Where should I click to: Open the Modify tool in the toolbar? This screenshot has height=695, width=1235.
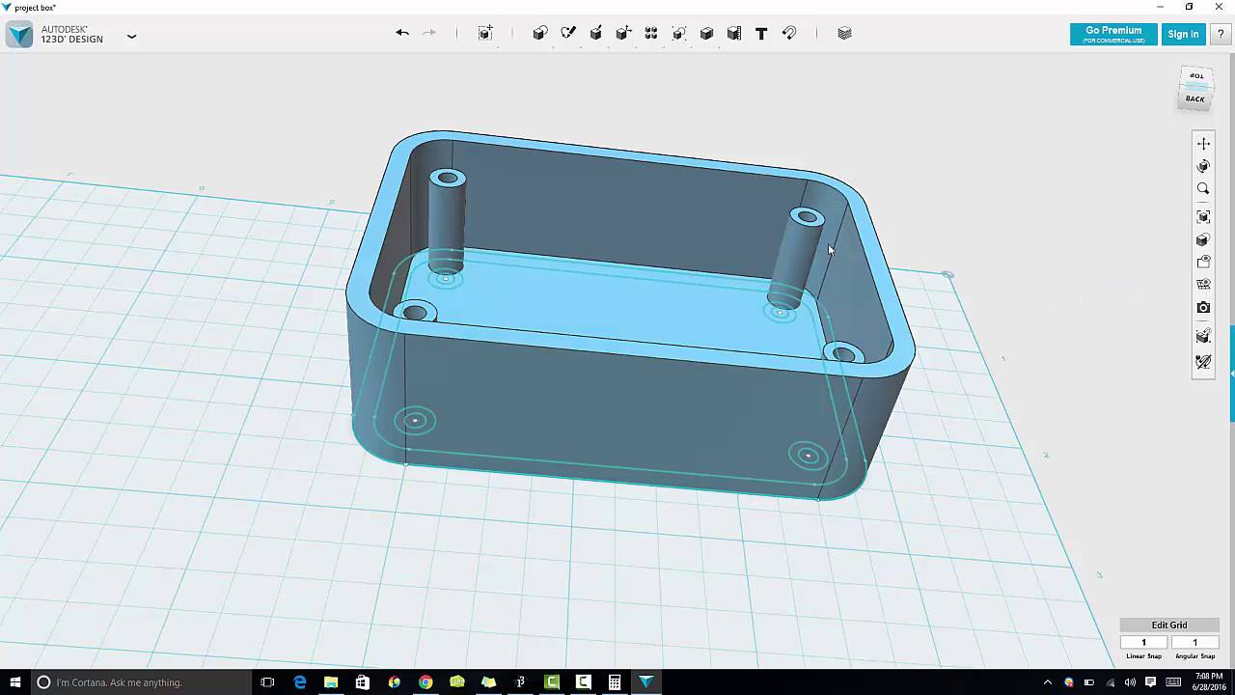(623, 33)
